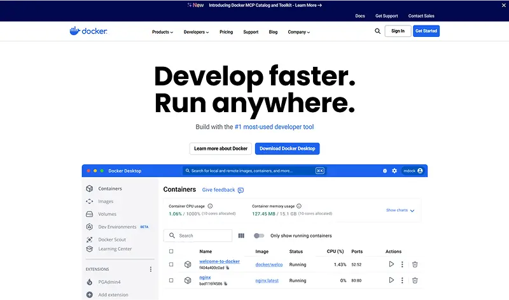Go to the Pricing menu item

(x=226, y=32)
